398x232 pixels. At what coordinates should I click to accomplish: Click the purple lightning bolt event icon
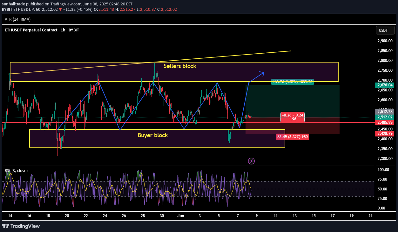251,161
